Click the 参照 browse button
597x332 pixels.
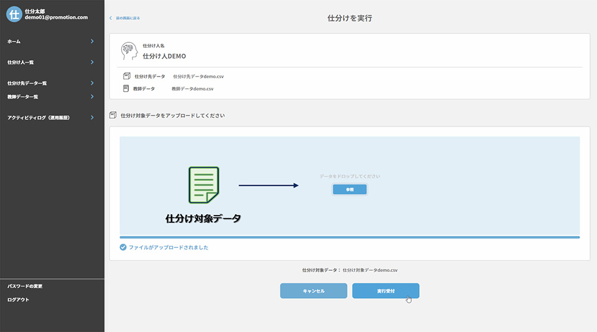click(x=350, y=189)
